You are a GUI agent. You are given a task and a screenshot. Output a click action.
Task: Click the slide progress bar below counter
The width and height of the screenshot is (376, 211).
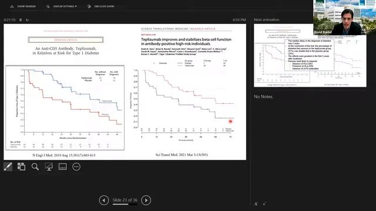(125, 205)
